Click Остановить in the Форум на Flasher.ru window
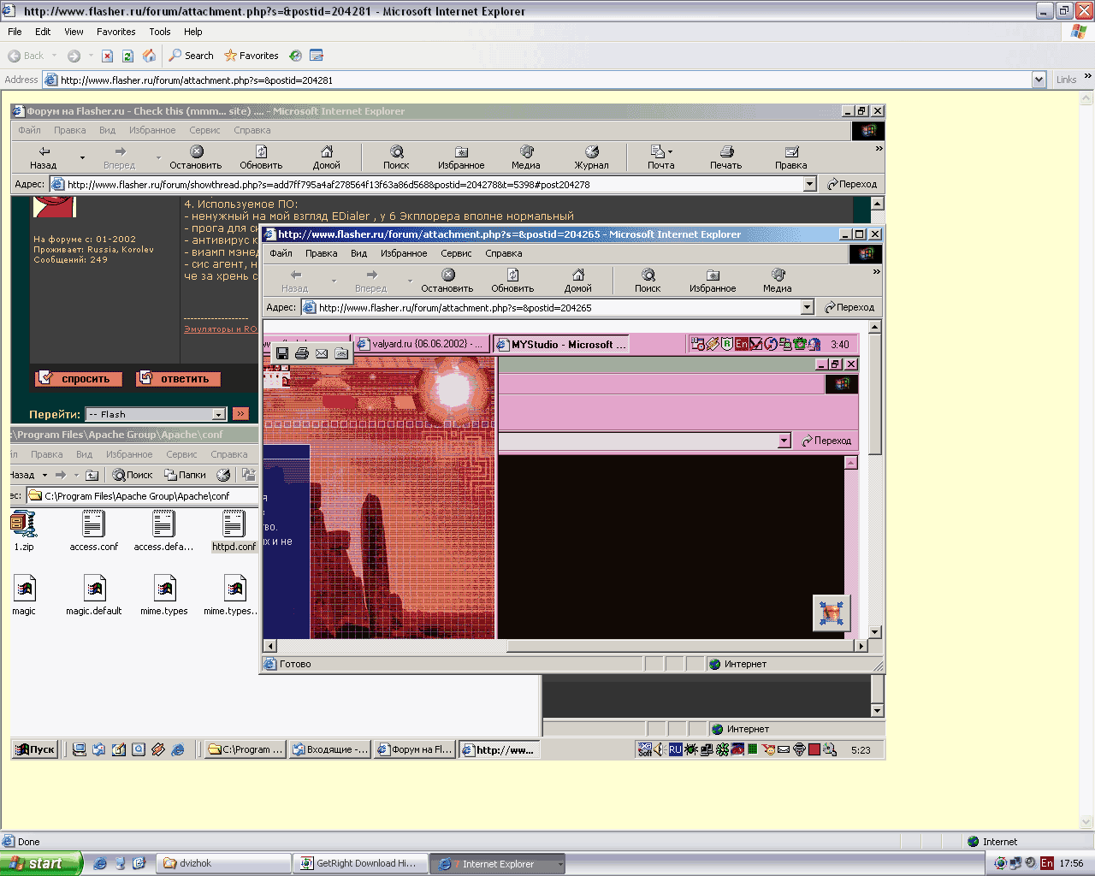The height and width of the screenshot is (876, 1095). pos(195,157)
